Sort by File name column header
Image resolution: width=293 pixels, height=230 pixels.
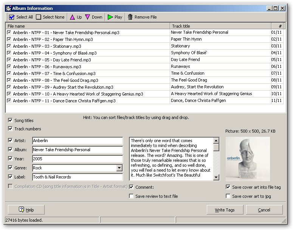click(88, 26)
